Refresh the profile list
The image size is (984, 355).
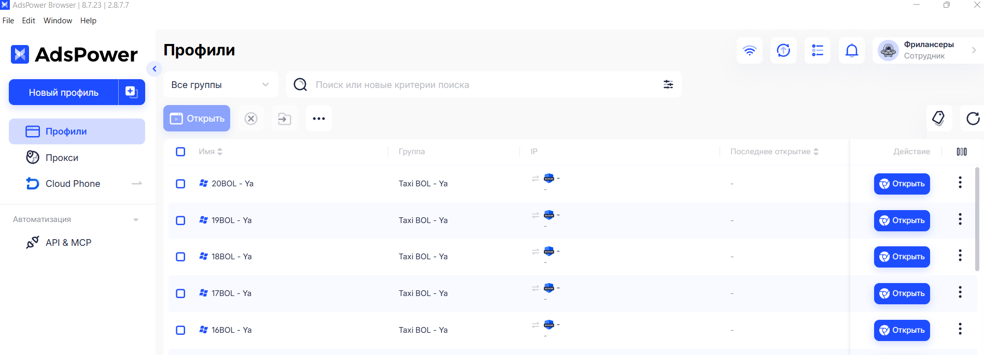pyautogui.click(x=973, y=119)
